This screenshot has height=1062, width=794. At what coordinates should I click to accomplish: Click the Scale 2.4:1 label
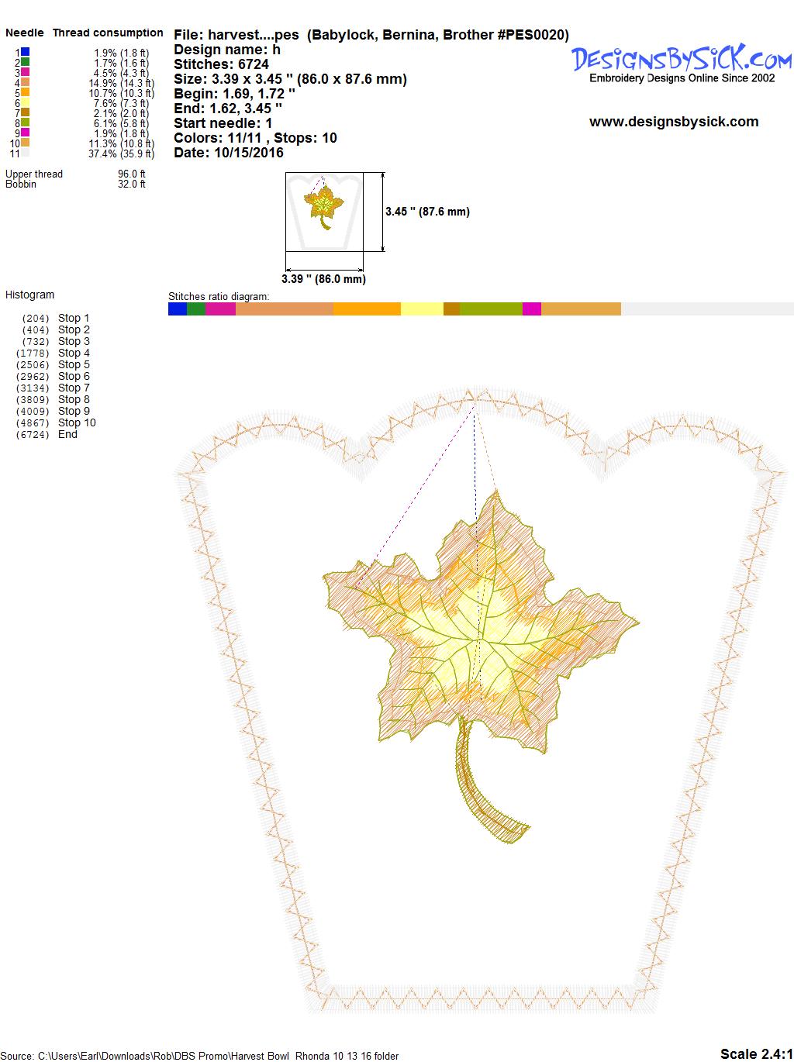pos(756,1053)
